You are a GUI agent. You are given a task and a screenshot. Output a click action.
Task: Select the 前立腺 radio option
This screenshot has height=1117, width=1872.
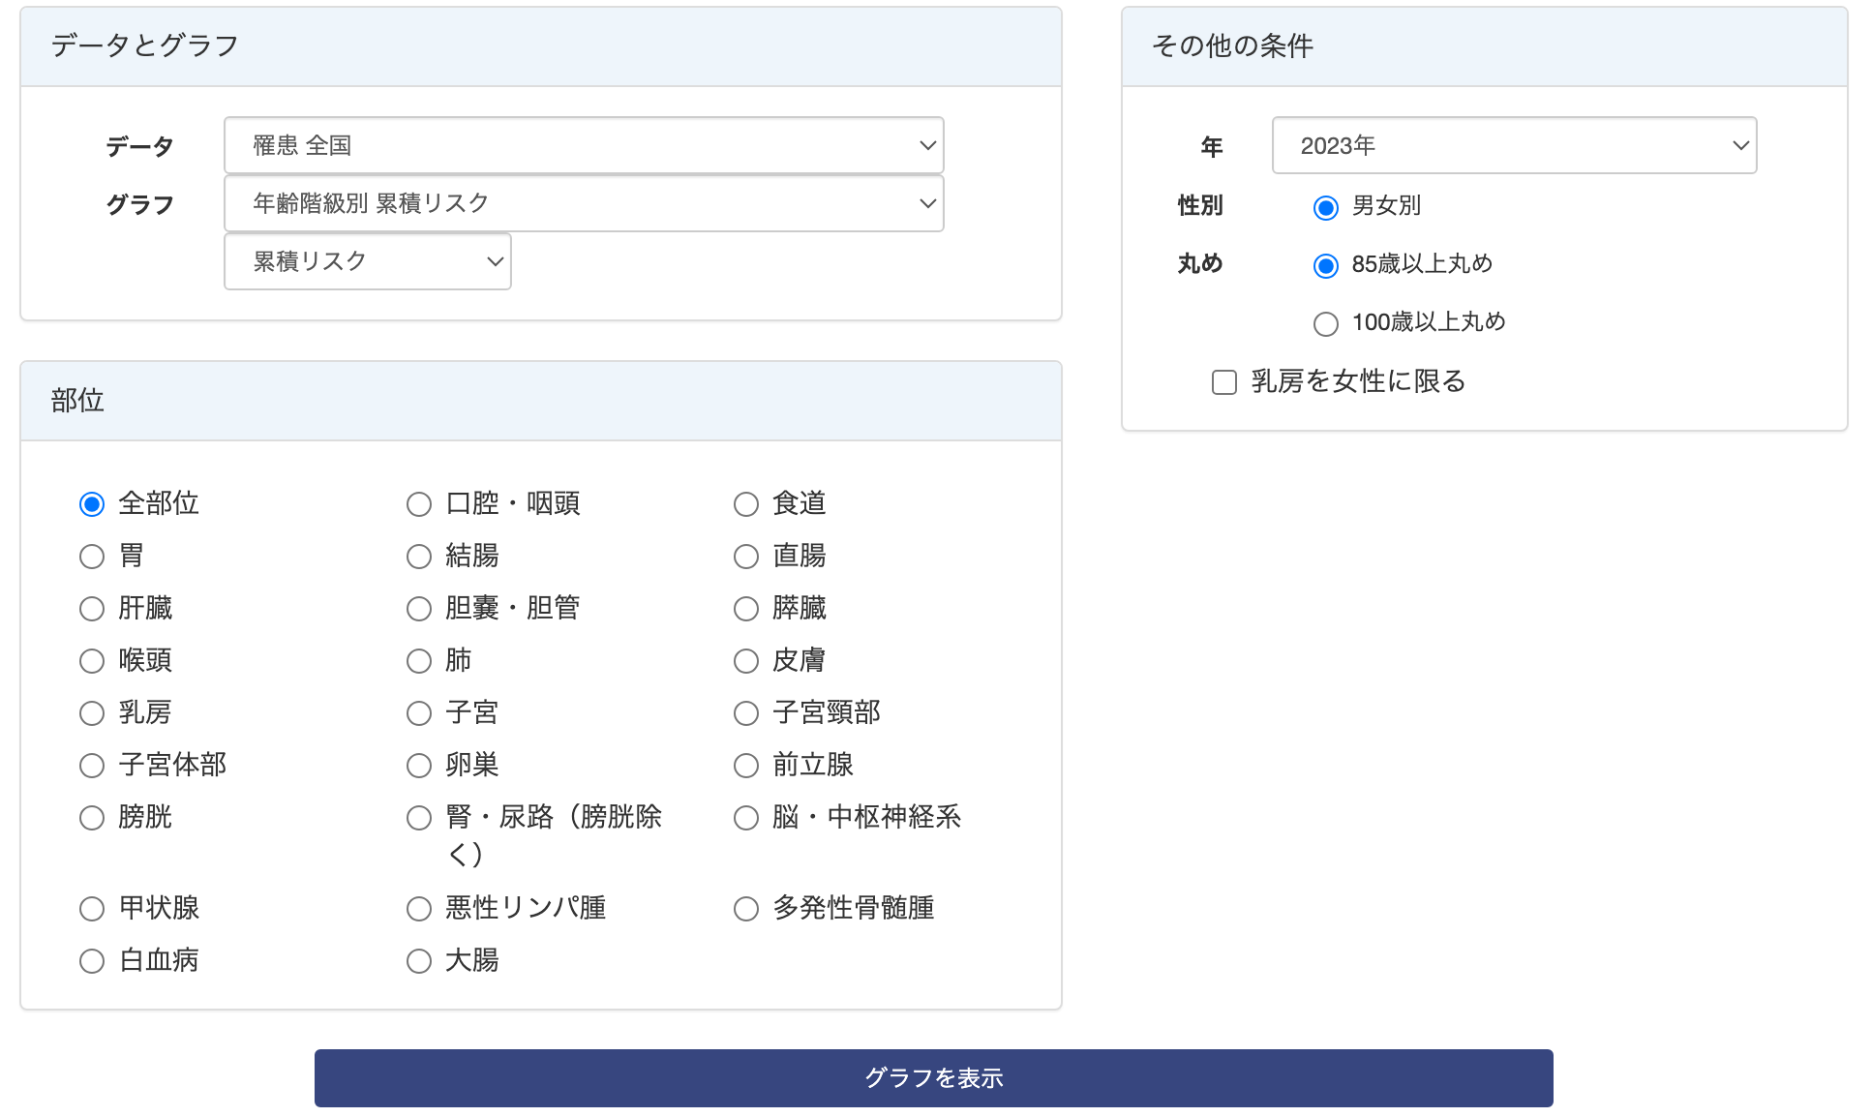(746, 766)
